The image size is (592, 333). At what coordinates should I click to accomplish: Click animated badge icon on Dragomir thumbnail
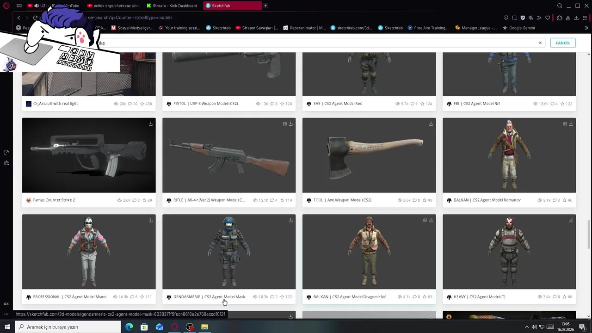coord(425,220)
